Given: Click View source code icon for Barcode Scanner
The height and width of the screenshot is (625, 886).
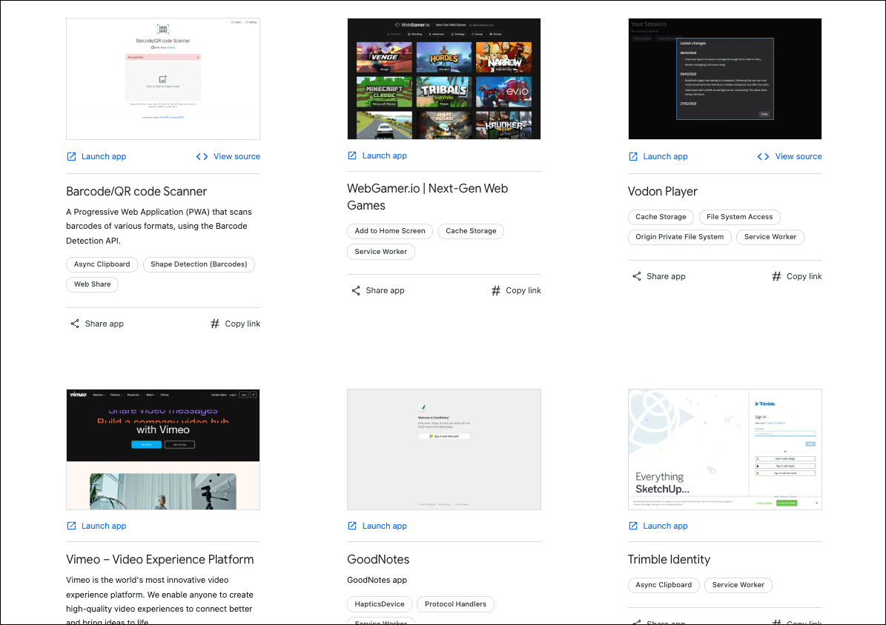Looking at the screenshot, I should [202, 156].
